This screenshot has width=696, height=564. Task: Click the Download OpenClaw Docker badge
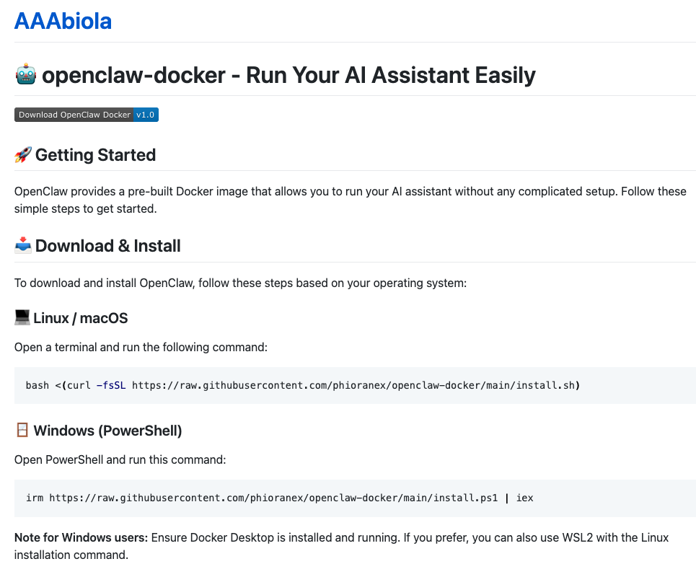[74, 115]
